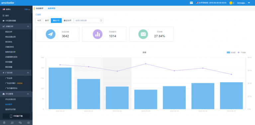Click the 查看帮助 help link
Screen dimensions: 255x125
pos(51,8)
